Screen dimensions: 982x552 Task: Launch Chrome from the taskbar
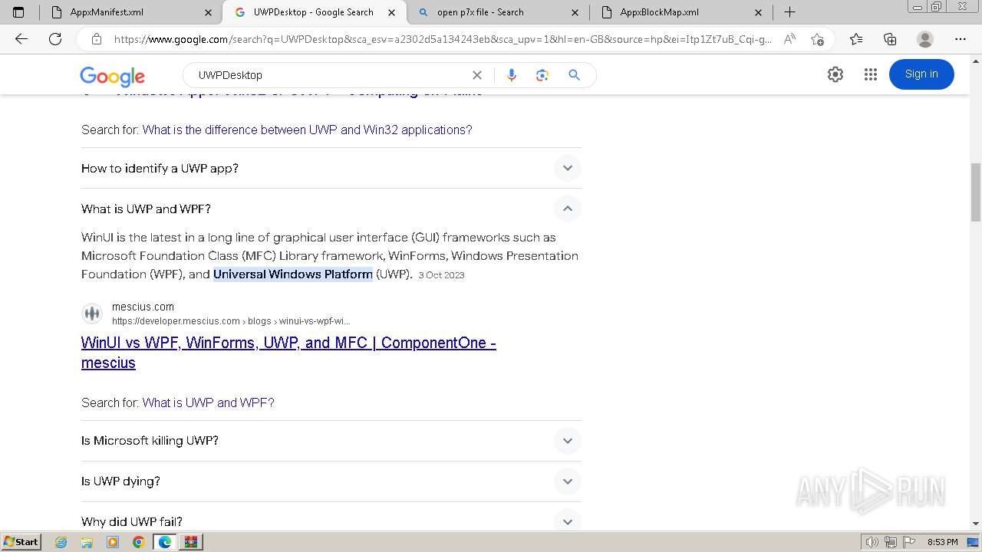point(138,542)
